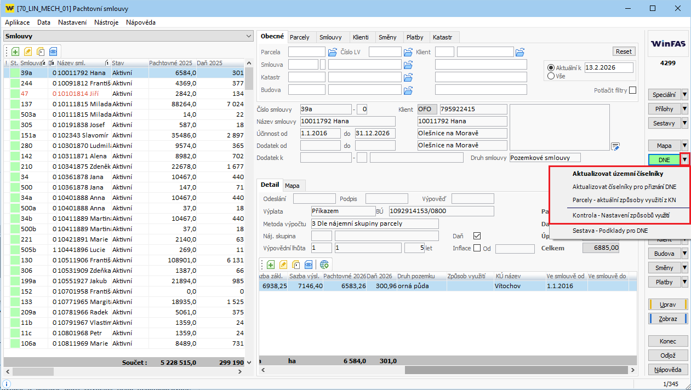This screenshot has width=691, height=390.
Task: Select the Vše radio button
Action: click(x=551, y=76)
